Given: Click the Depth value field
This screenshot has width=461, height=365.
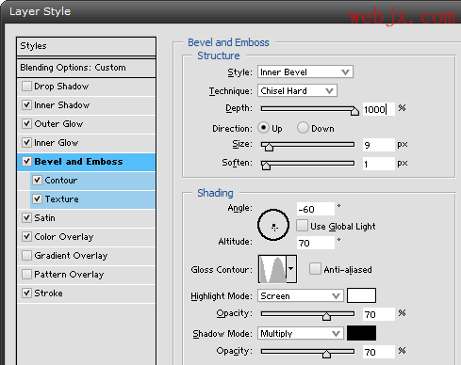Looking at the screenshot, I should pyautogui.click(x=378, y=109).
